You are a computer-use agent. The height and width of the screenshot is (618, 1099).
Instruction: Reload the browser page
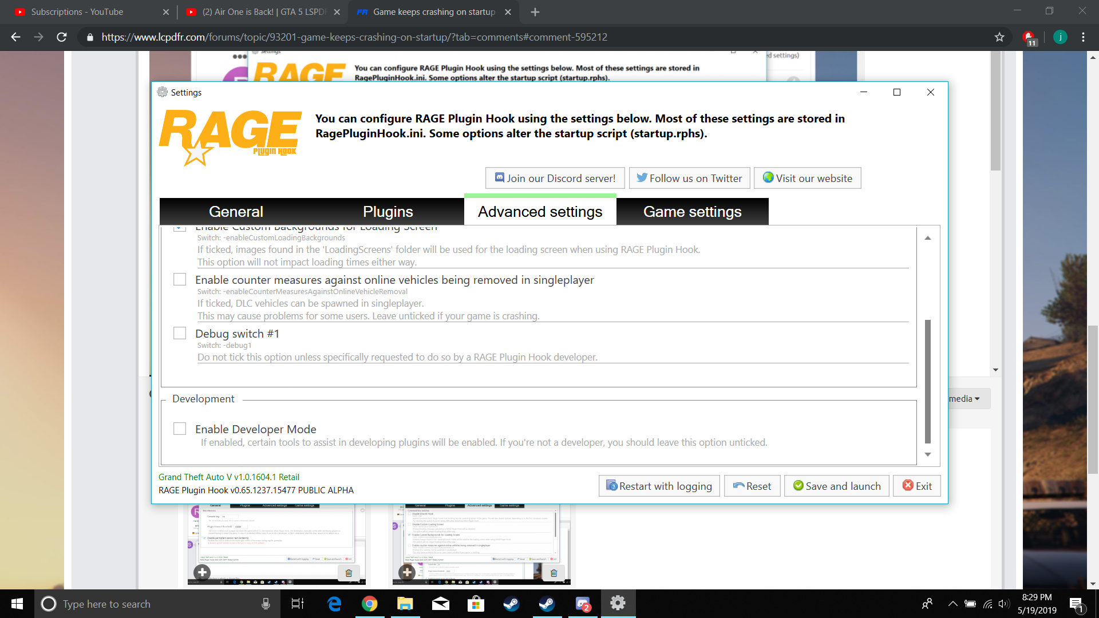pos(62,37)
